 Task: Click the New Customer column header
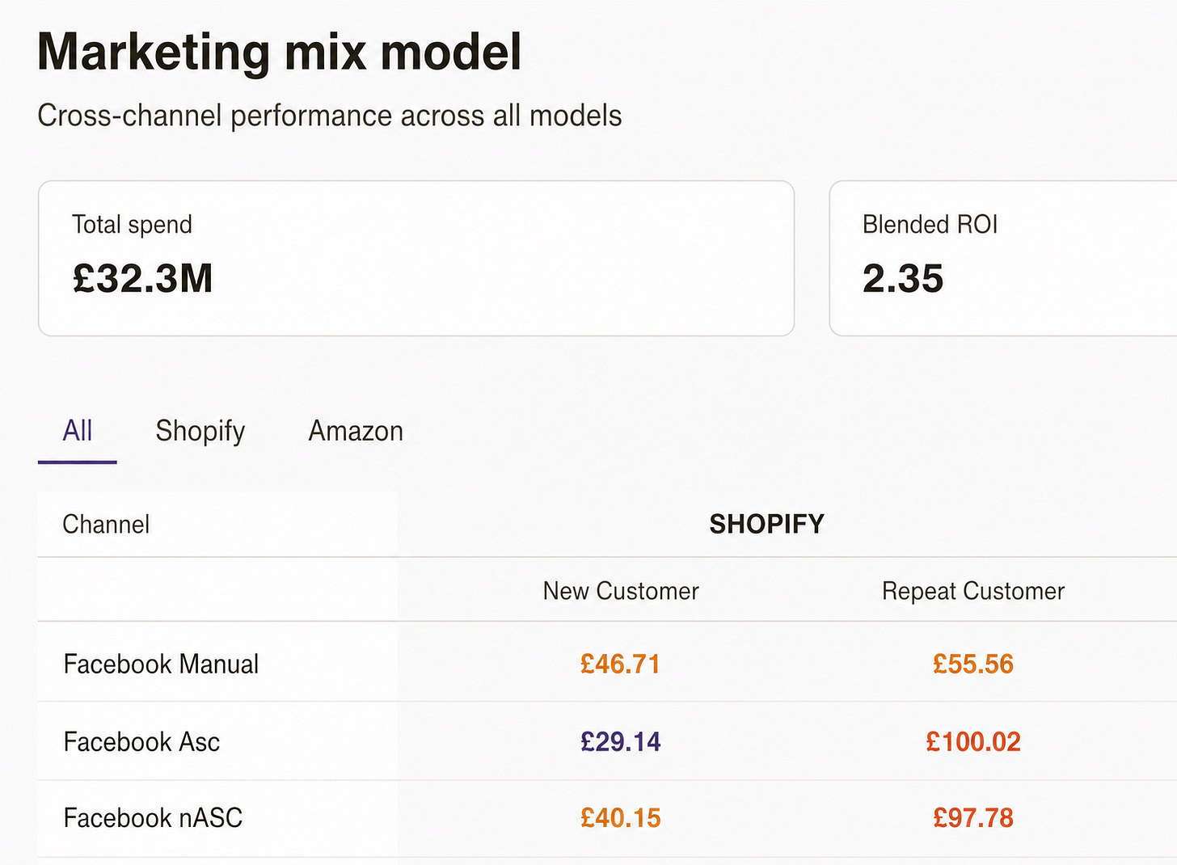point(621,591)
